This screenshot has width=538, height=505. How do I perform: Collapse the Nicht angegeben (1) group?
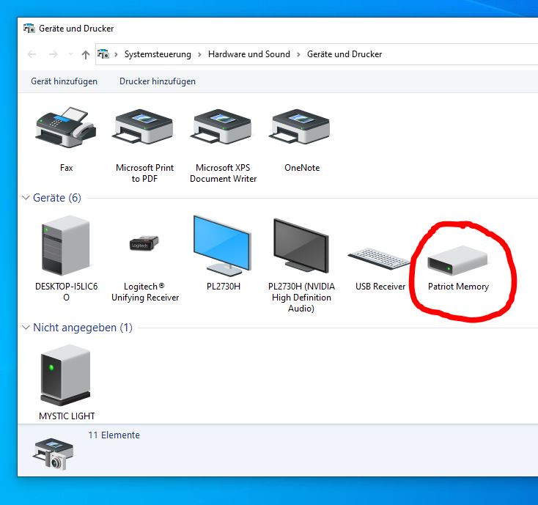[26, 328]
